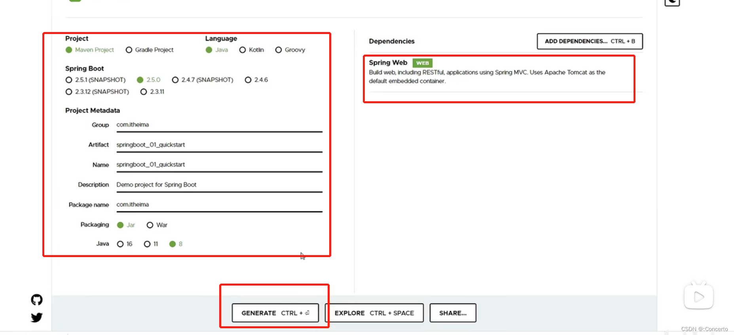Open the SHARE... dialog button

point(453,313)
